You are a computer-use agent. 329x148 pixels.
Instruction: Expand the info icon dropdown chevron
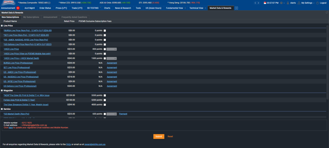pos(284,3)
